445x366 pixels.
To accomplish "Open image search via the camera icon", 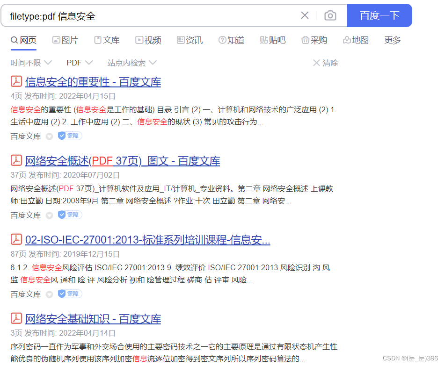I will coord(330,15).
